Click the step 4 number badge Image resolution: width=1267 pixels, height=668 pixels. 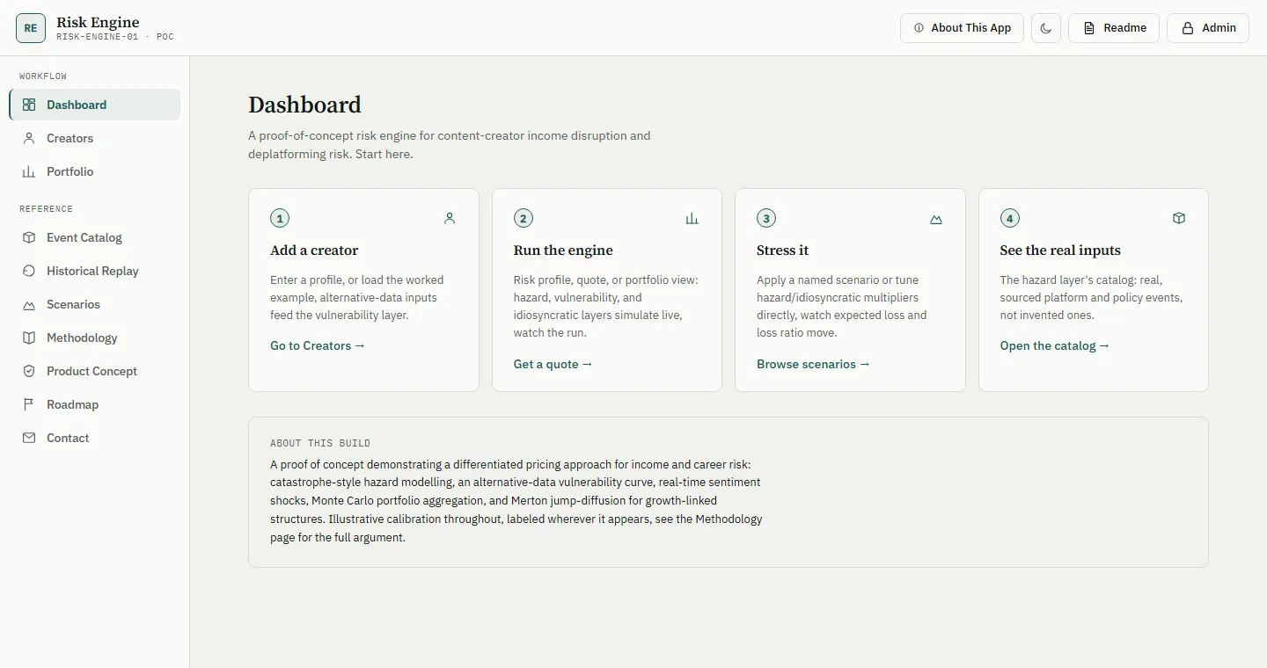(x=1009, y=218)
